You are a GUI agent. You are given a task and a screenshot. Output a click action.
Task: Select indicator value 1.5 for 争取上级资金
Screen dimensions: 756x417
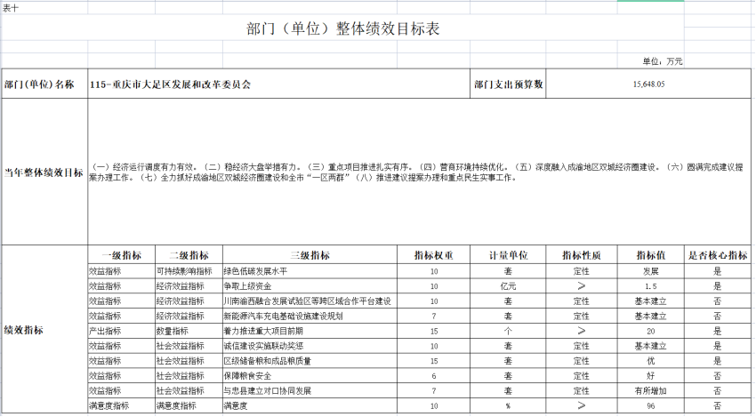pos(650,286)
